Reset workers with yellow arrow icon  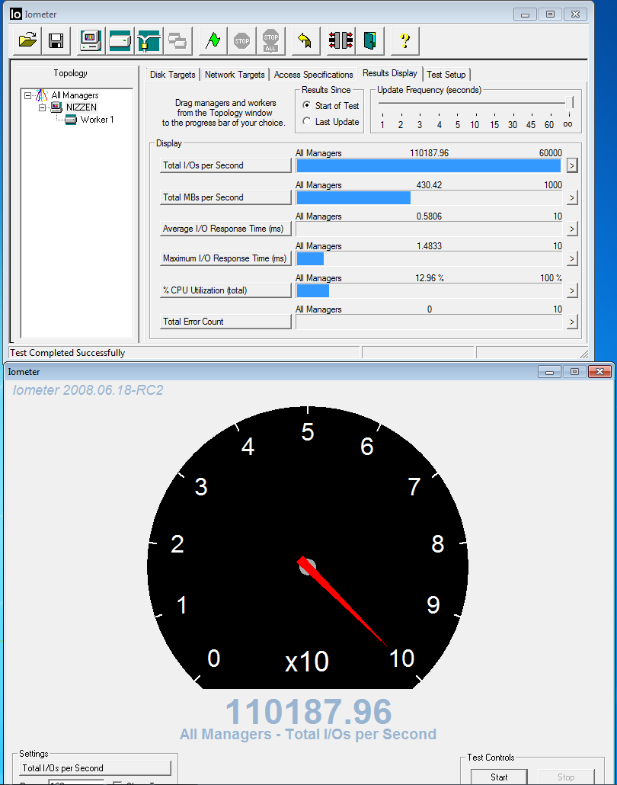coord(305,40)
